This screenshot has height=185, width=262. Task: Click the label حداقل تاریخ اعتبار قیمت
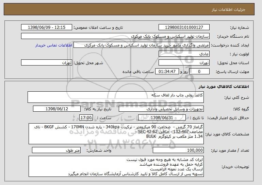[x=228, y=118]
